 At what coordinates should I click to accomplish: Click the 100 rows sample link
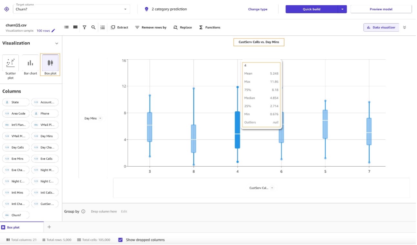[x=43, y=31]
